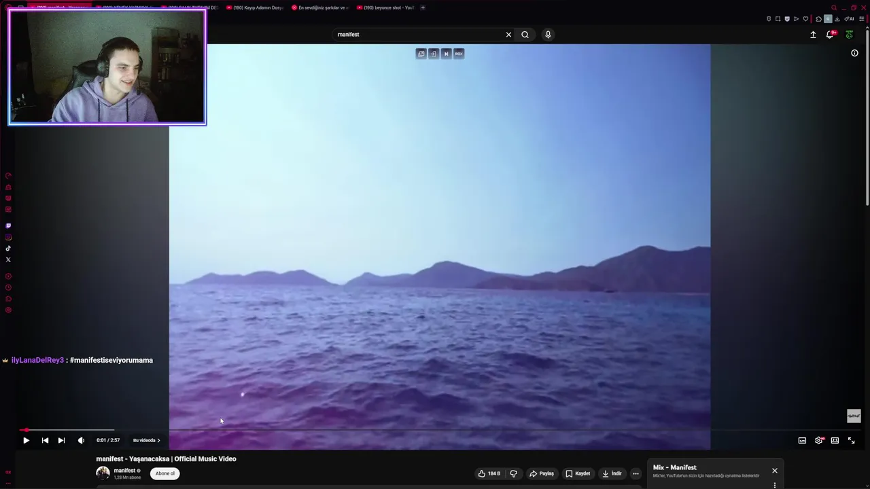Open the 'Bu videoda' chapters expander
Viewport: 870px width, 489px height.
pos(146,440)
